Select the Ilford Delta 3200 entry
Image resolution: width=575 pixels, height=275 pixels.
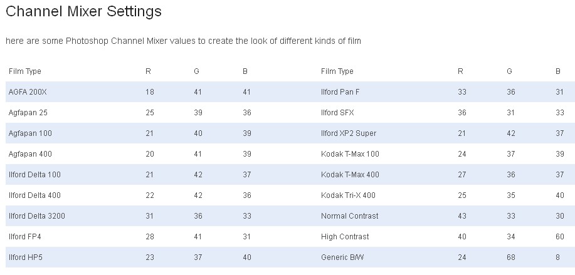click(x=37, y=216)
